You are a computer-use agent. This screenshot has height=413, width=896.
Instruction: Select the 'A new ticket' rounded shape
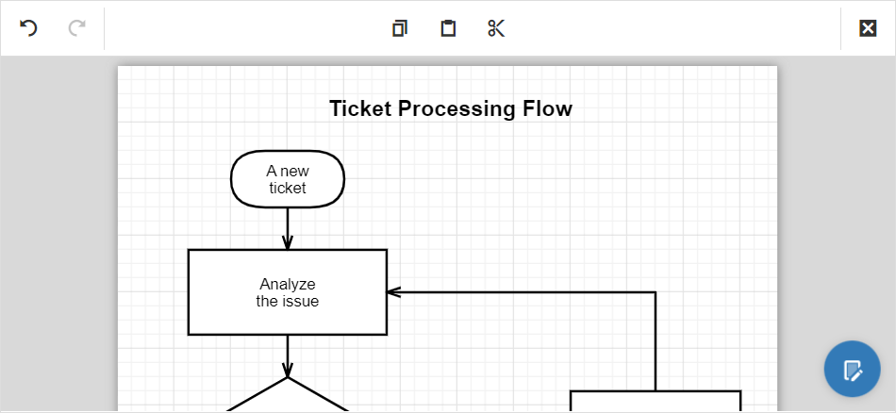coord(288,179)
